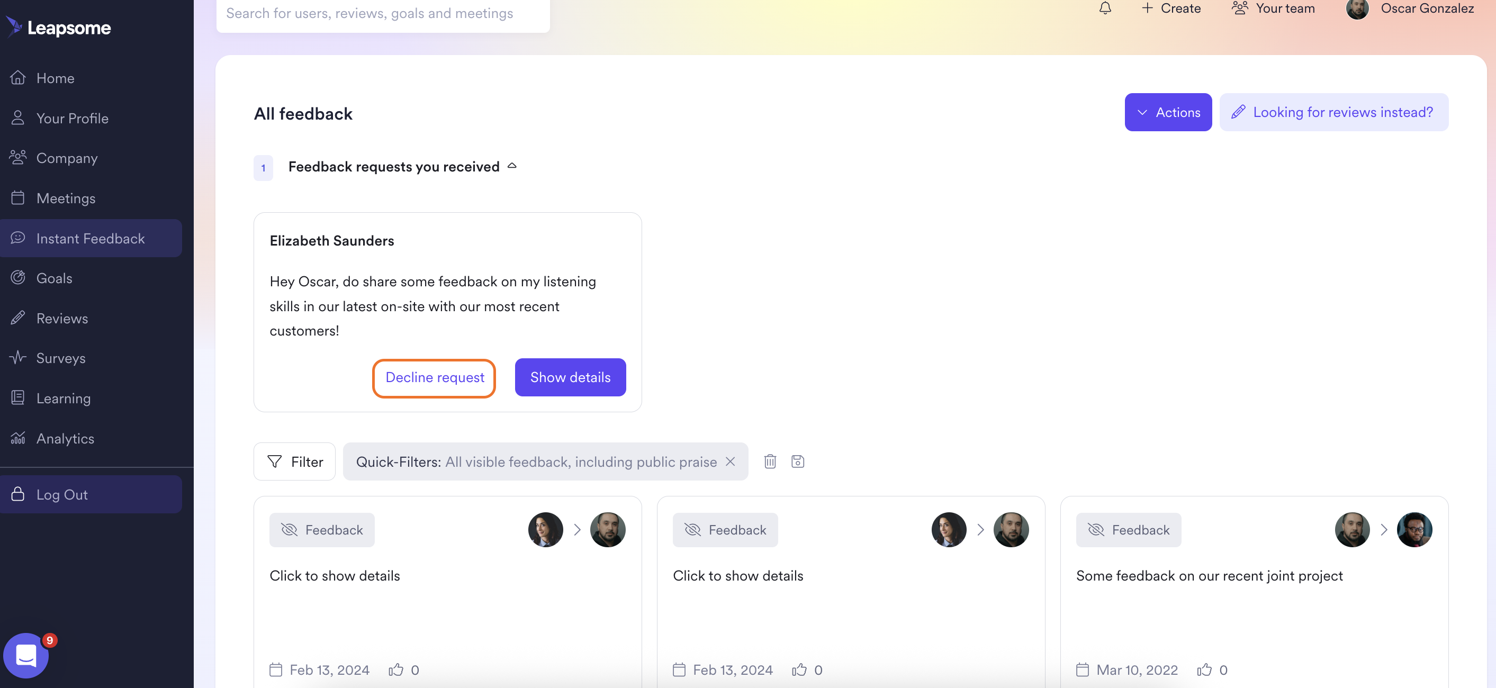1496x688 pixels.
Task: Click the Create plus button
Action: (x=1171, y=8)
